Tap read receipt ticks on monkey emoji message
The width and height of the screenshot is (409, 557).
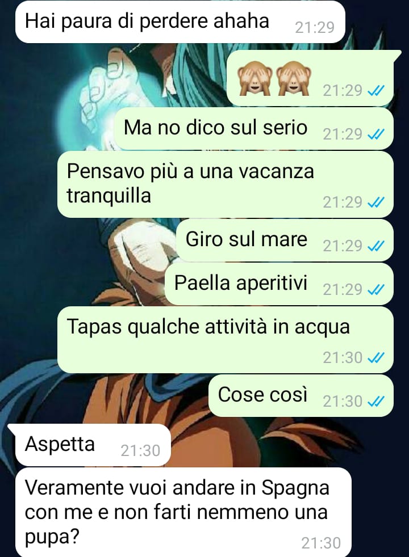click(x=375, y=91)
